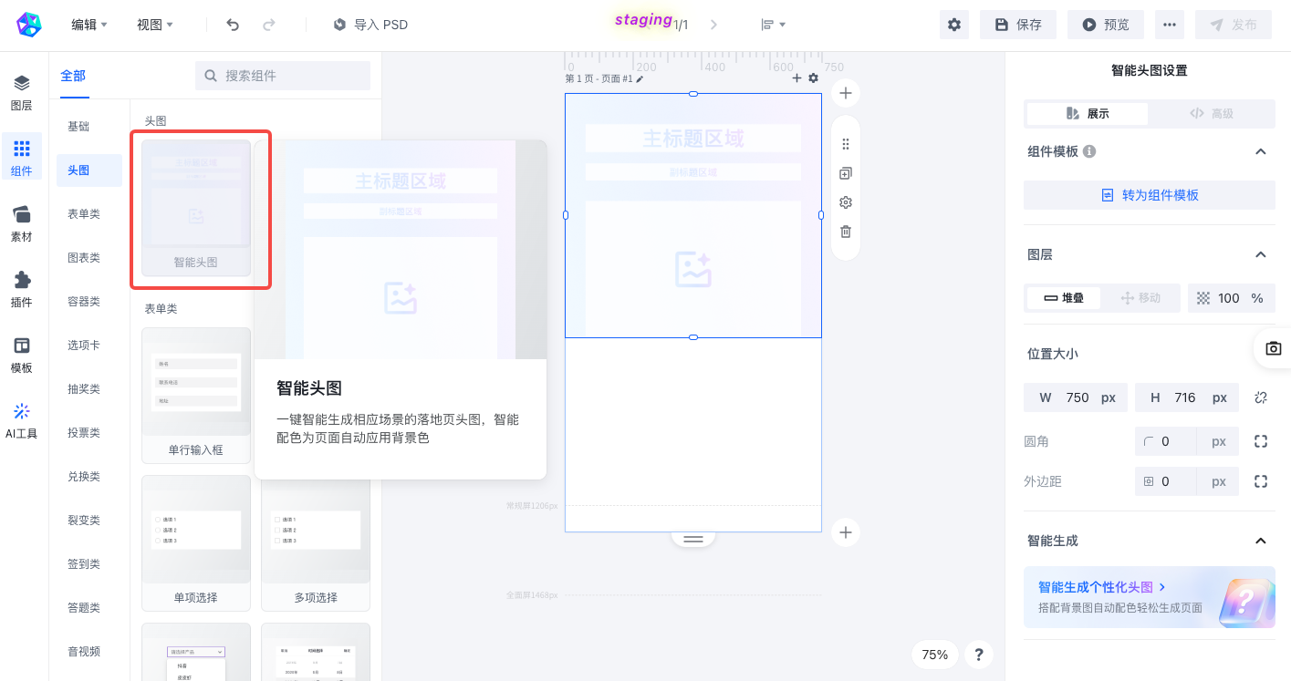Click the 预览 preview button

point(1106,25)
